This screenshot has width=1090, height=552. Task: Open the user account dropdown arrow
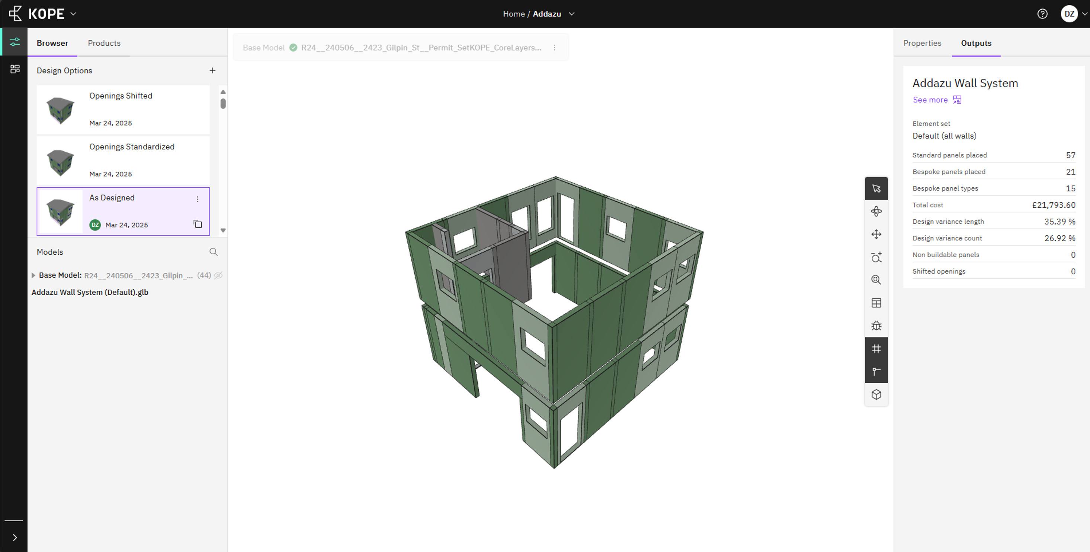pos(1084,14)
